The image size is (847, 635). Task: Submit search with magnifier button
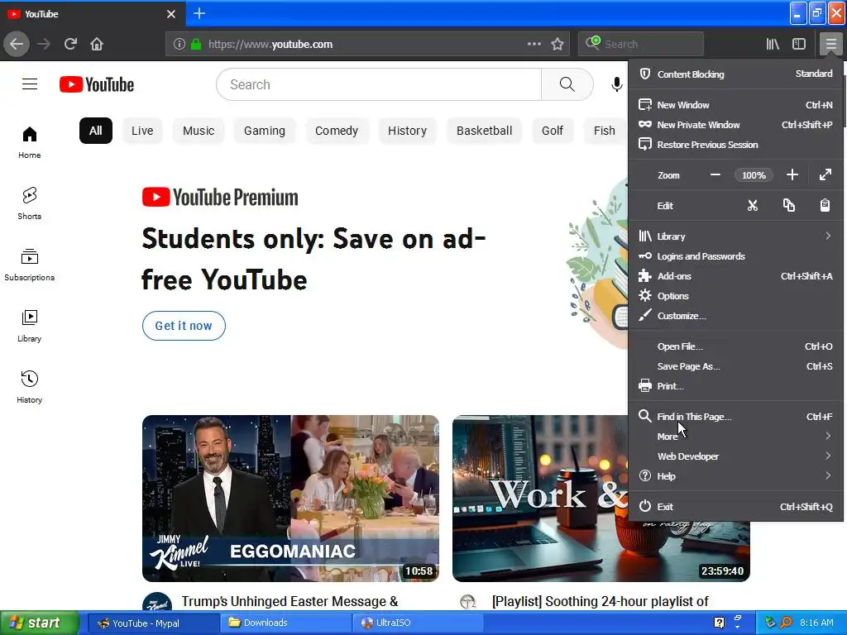click(x=567, y=84)
